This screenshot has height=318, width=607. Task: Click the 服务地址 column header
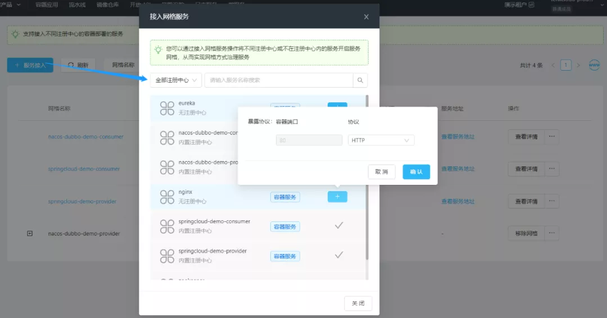coord(452,108)
